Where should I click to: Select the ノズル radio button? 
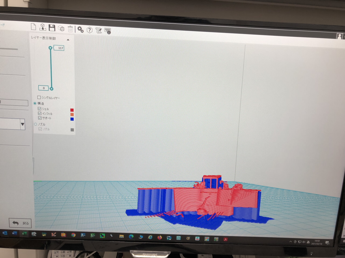[35, 124]
